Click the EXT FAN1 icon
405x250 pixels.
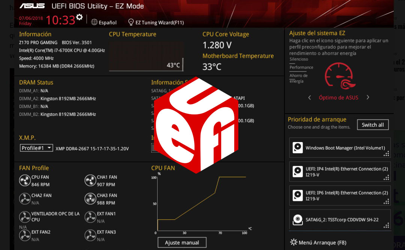[90, 217]
